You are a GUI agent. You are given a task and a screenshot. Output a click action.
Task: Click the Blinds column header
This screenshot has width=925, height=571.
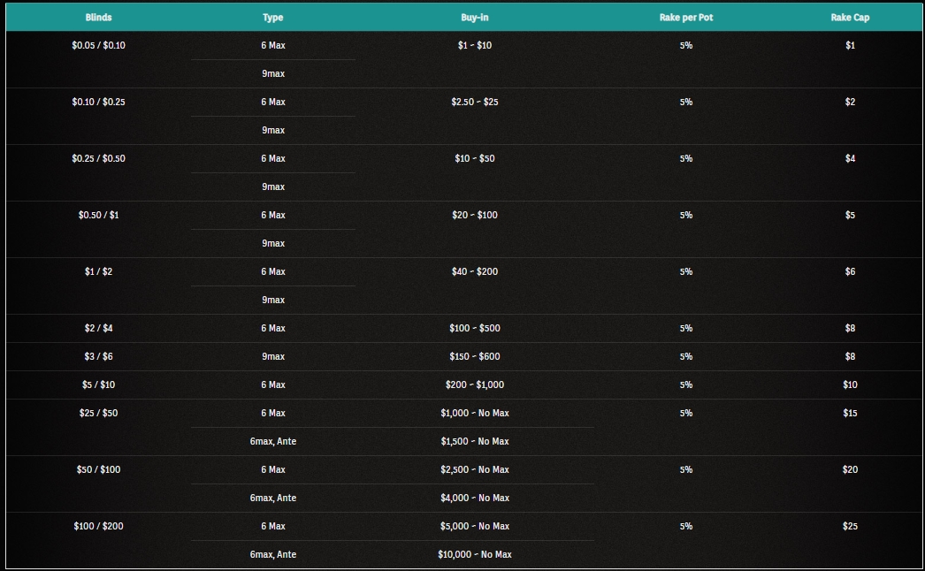(x=98, y=17)
